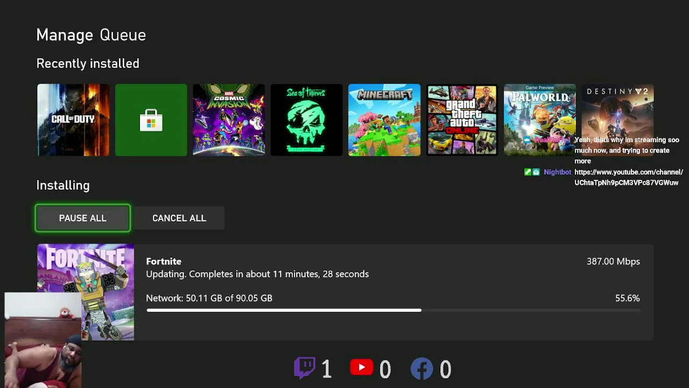689x388 pixels.
Task: Select the Grand Theft Auto Online tile
Action: tap(462, 120)
